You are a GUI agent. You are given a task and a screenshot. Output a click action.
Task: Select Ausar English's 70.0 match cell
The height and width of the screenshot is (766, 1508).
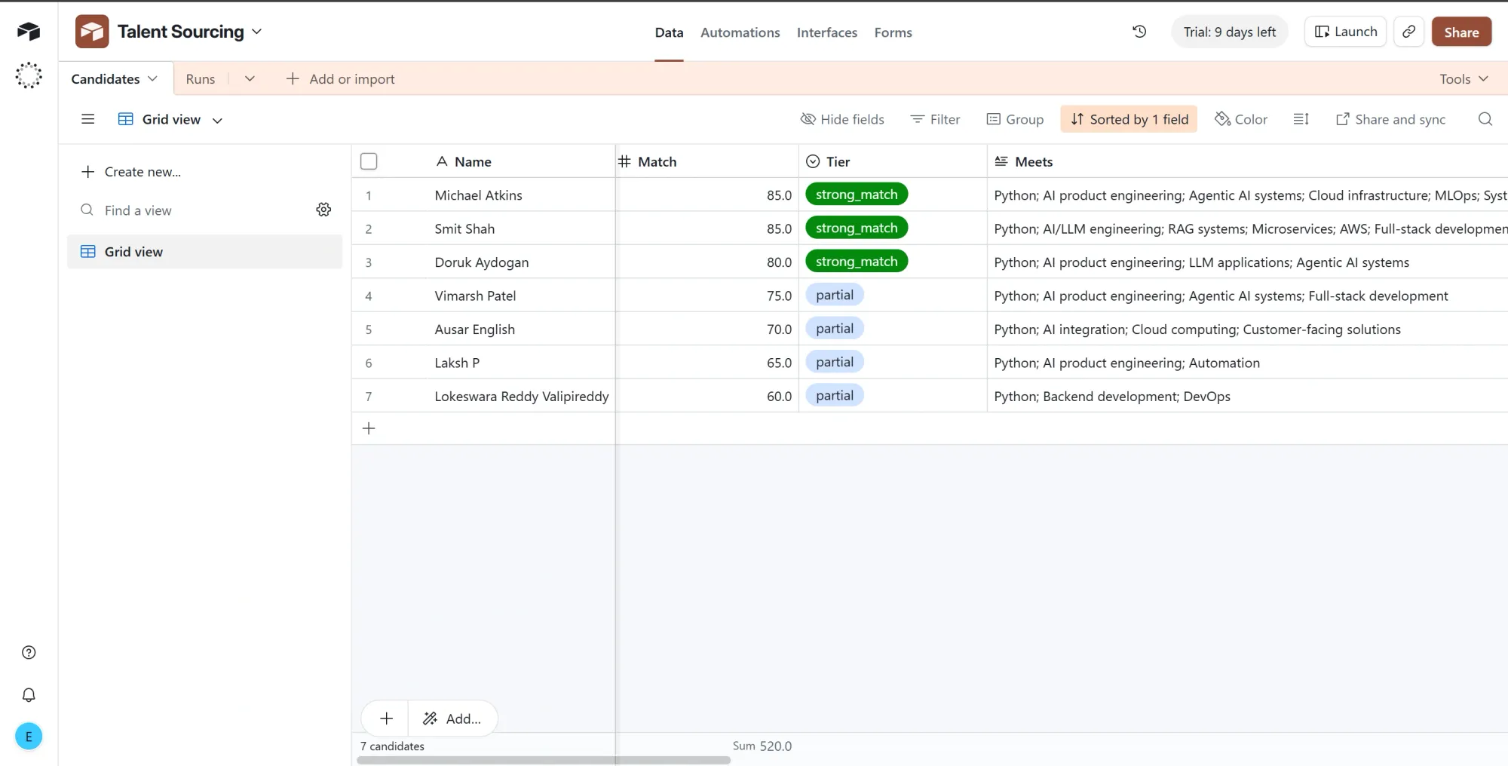pos(707,329)
